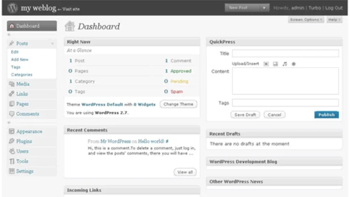
Task: Select Add New under Posts
Action: click(x=20, y=59)
